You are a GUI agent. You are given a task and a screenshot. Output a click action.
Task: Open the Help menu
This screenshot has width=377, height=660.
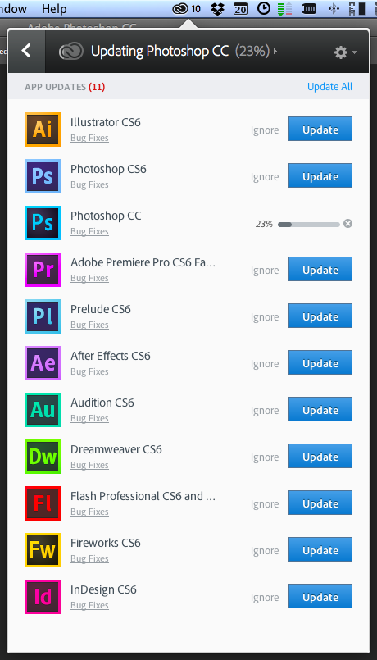54,8
